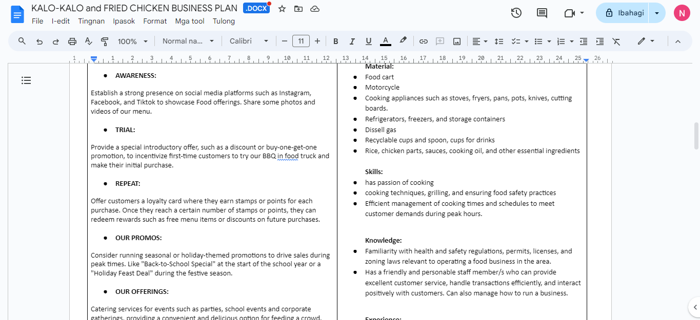700x320 pixels.
Task: Increase indent of paragraph
Action: click(x=600, y=41)
